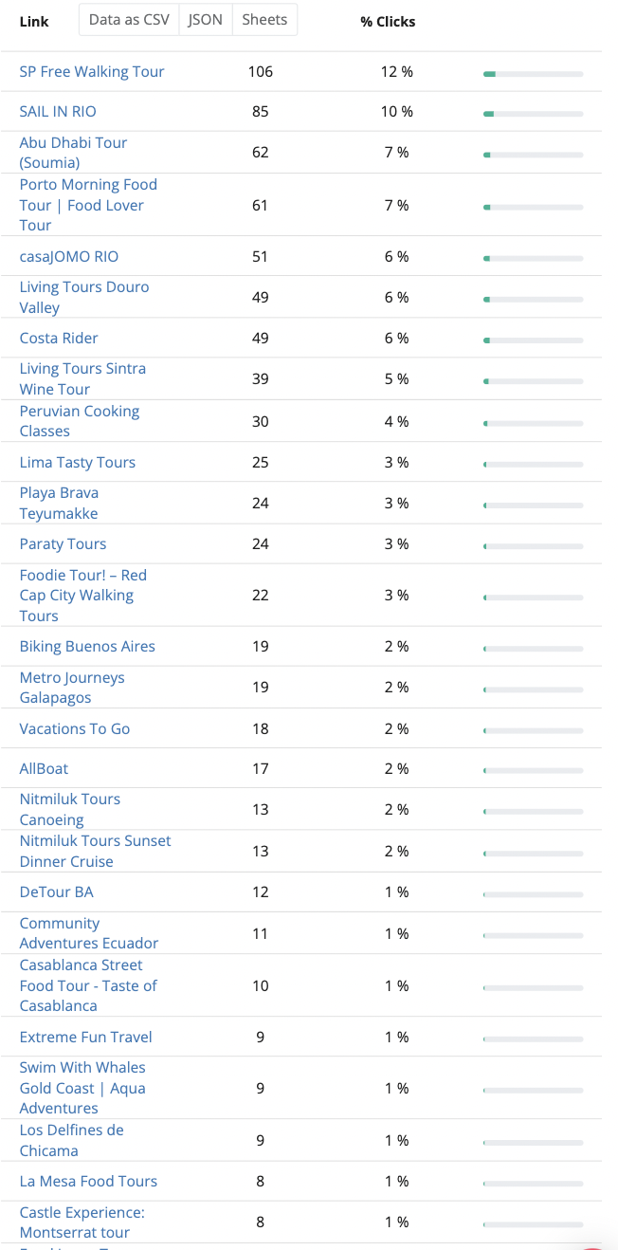Click the SP Free Walking Tour progress bar

tap(533, 73)
